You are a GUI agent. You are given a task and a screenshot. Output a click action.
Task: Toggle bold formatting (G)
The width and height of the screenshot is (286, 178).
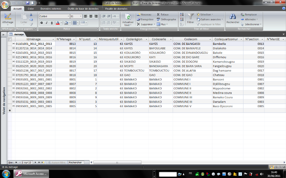point(41,23)
